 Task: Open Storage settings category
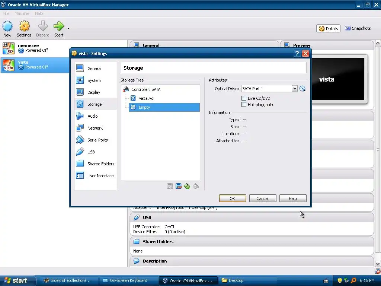click(x=95, y=104)
